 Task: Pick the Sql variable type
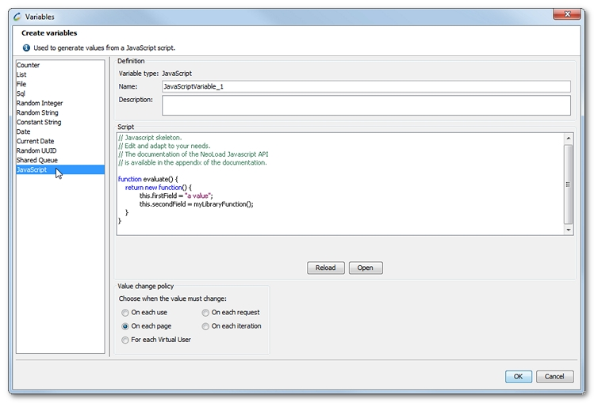21,93
